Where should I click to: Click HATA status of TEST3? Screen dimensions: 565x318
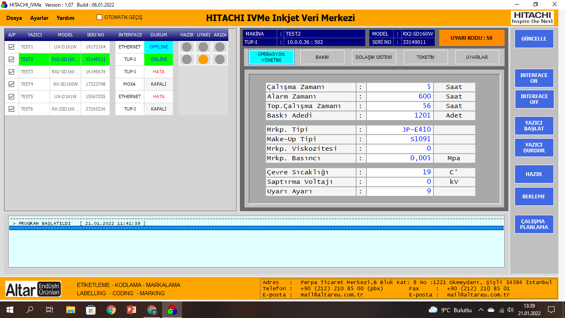click(x=159, y=72)
